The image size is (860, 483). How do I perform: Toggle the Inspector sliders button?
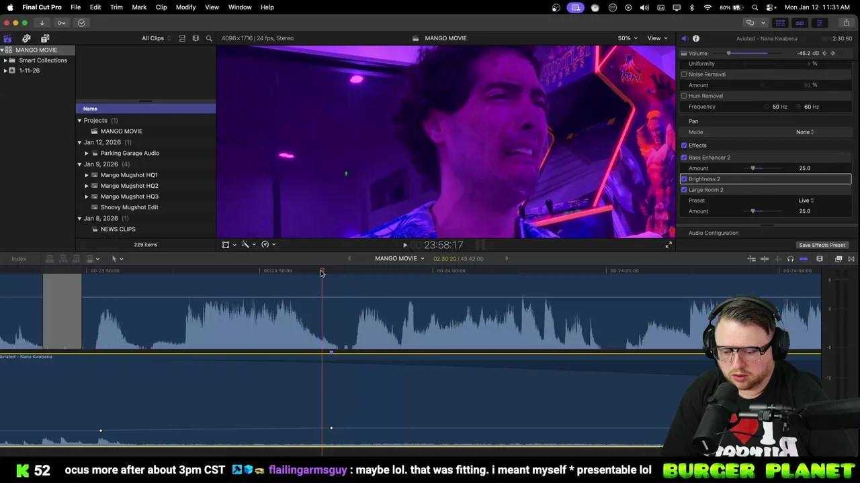(819, 23)
